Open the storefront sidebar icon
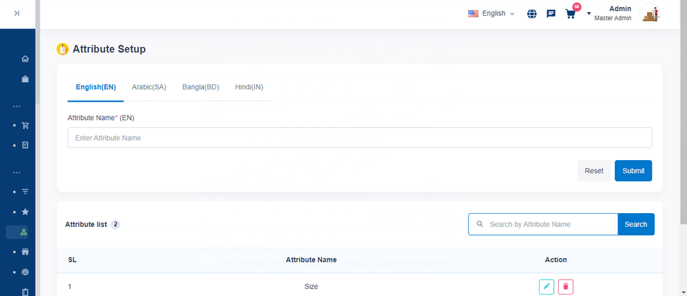 (26, 252)
